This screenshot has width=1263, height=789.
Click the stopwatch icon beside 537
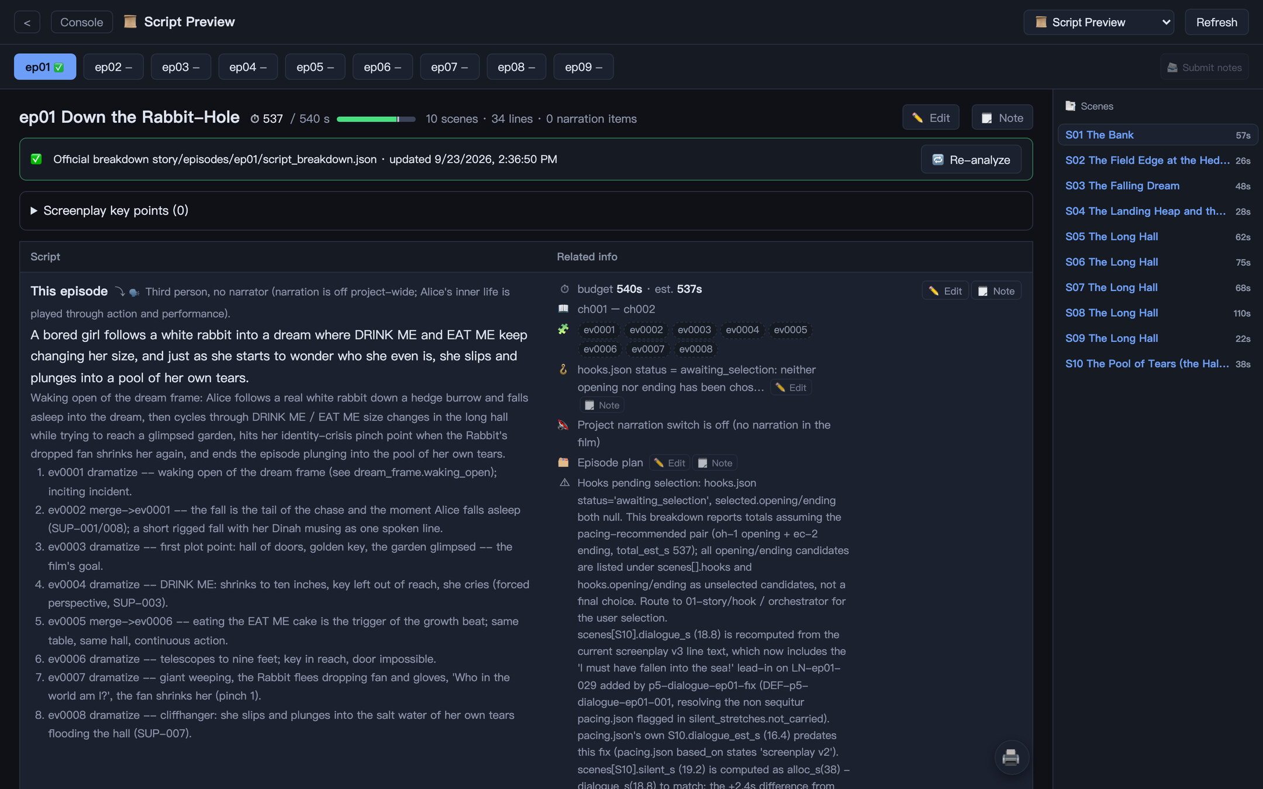[x=255, y=119]
